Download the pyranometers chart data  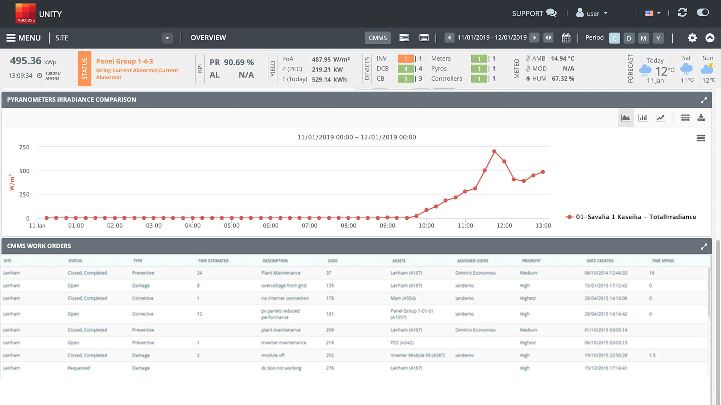pos(701,118)
